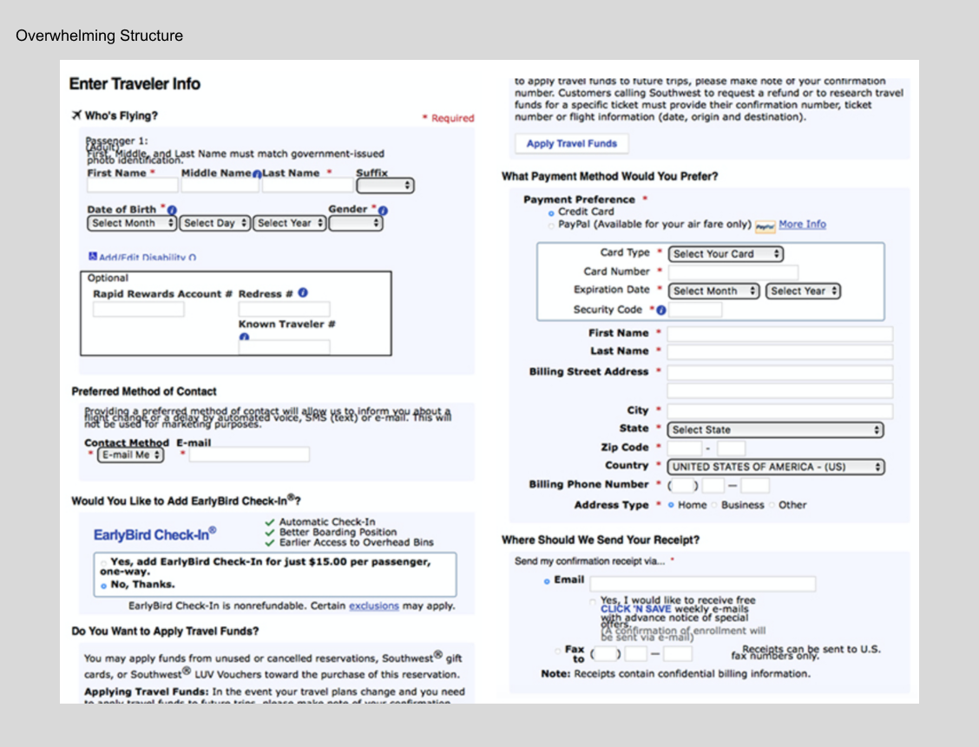Show the Redress # info icon
Viewport: 979px width, 747px height.
point(303,292)
